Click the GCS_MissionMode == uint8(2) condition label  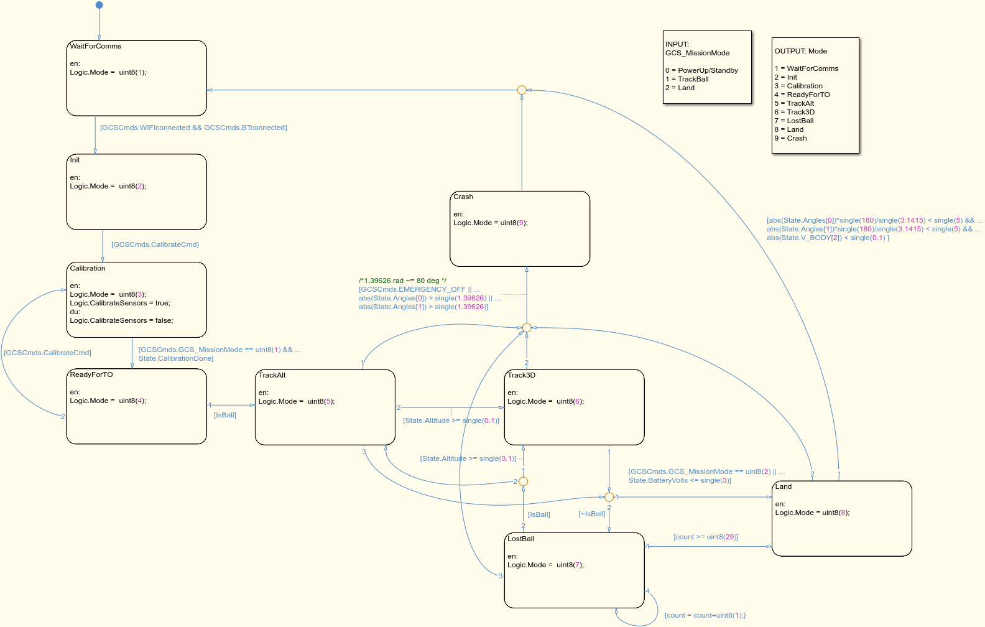tap(706, 471)
